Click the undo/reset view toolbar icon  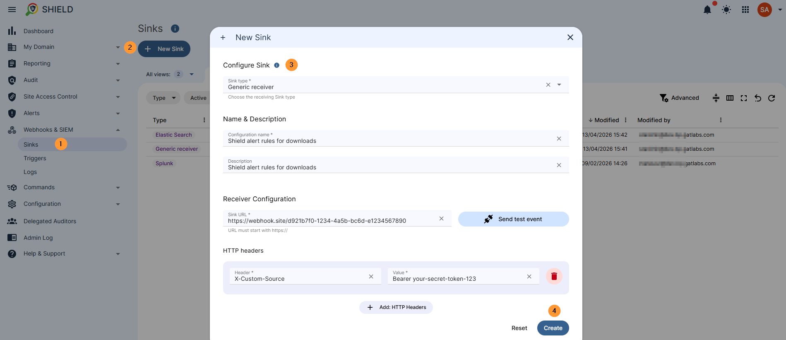coord(758,98)
